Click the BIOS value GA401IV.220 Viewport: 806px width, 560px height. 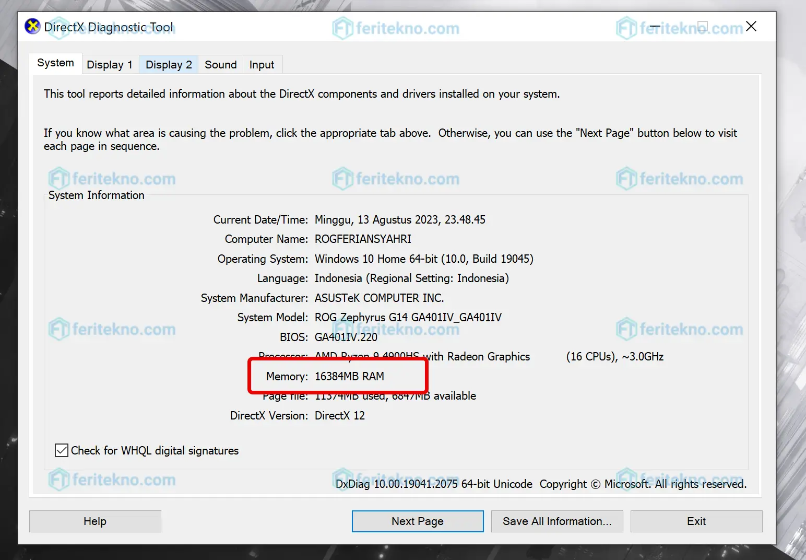tap(346, 337)
